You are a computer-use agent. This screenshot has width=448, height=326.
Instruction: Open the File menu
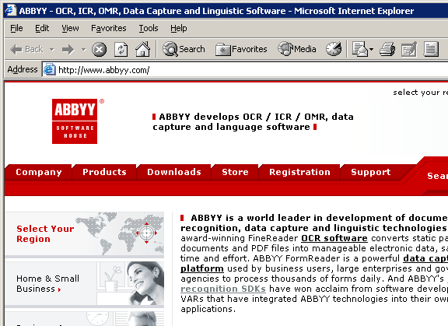tap(16, 28)
